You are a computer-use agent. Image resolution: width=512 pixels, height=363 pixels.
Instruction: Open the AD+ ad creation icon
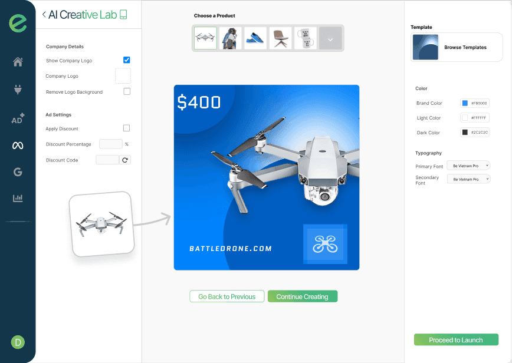[18, 118]
